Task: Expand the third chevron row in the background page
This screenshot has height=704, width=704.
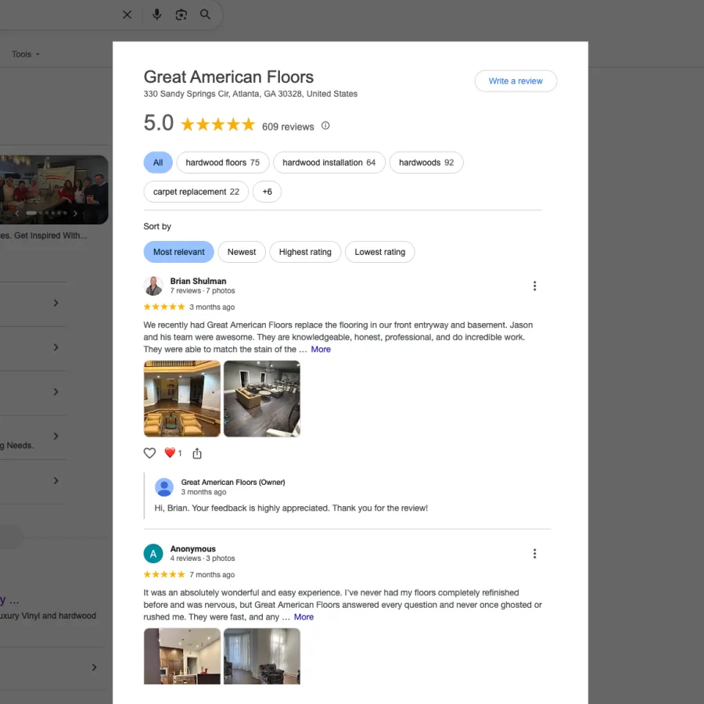Action: 56,392
